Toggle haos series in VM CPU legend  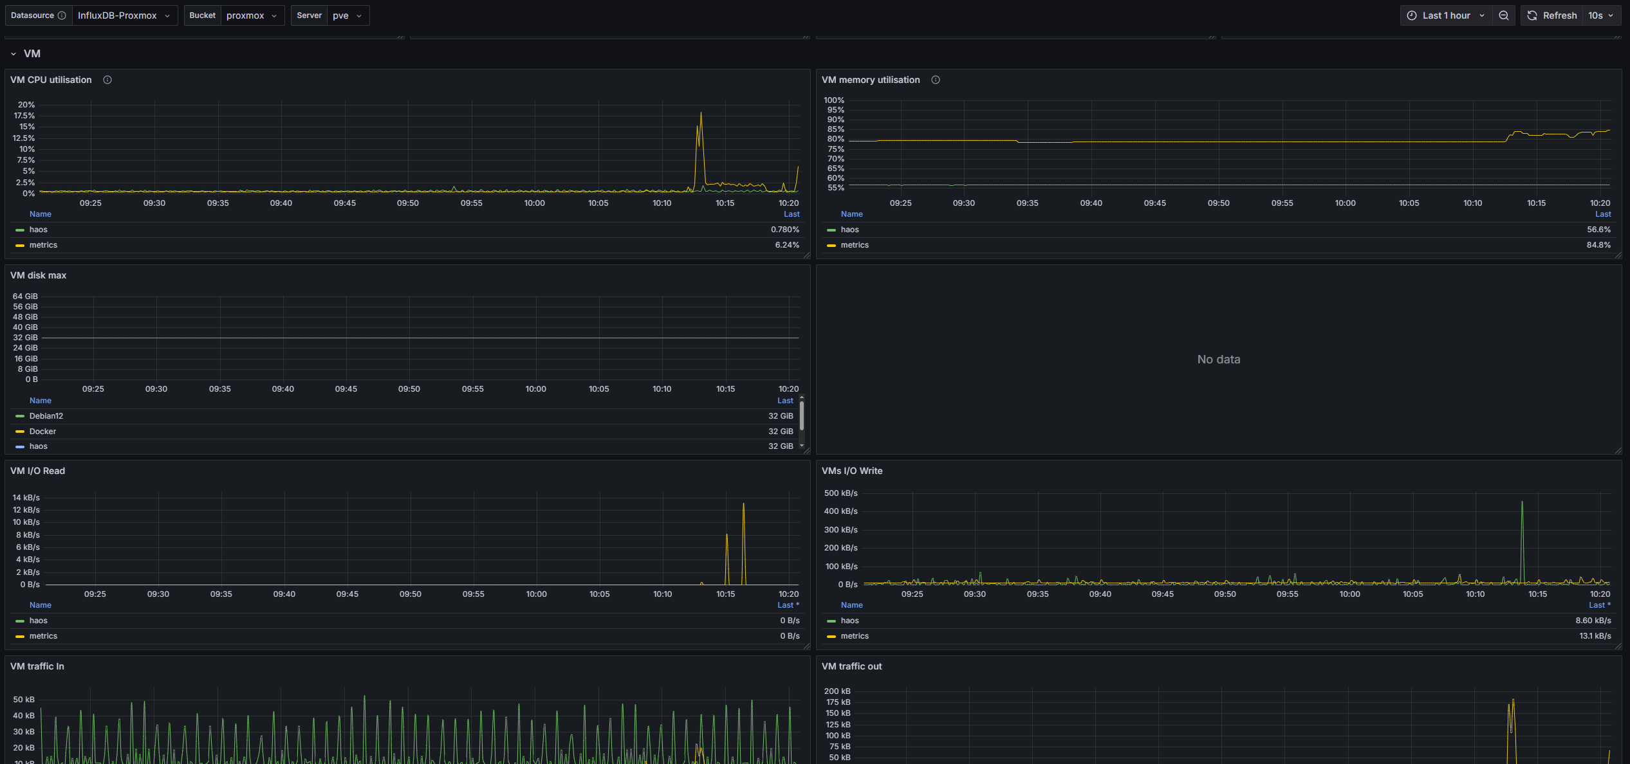click(x=39, y=230)
